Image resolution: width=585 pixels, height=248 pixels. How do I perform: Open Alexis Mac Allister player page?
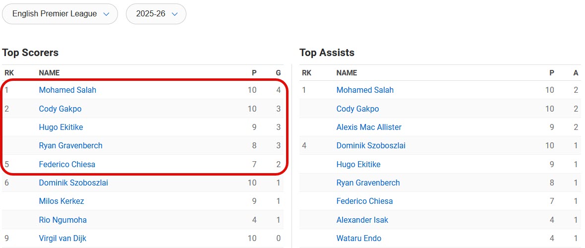369,127
